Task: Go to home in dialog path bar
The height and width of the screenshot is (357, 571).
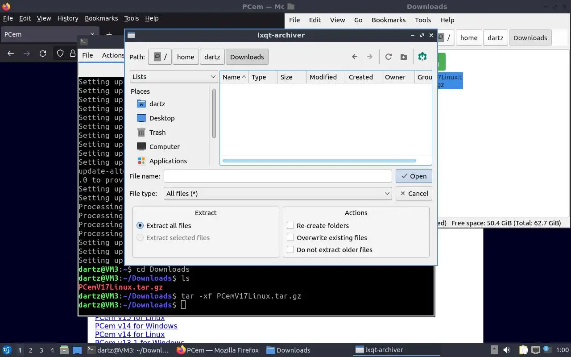Action: tap(186, 57)
